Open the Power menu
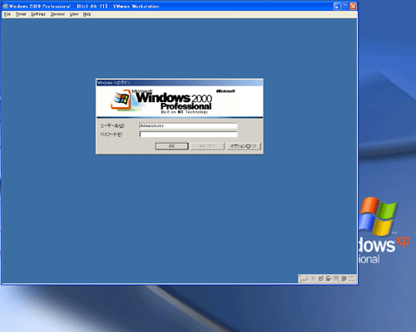The width and height of the screenshot is (416, 332). tap(21, 14)
